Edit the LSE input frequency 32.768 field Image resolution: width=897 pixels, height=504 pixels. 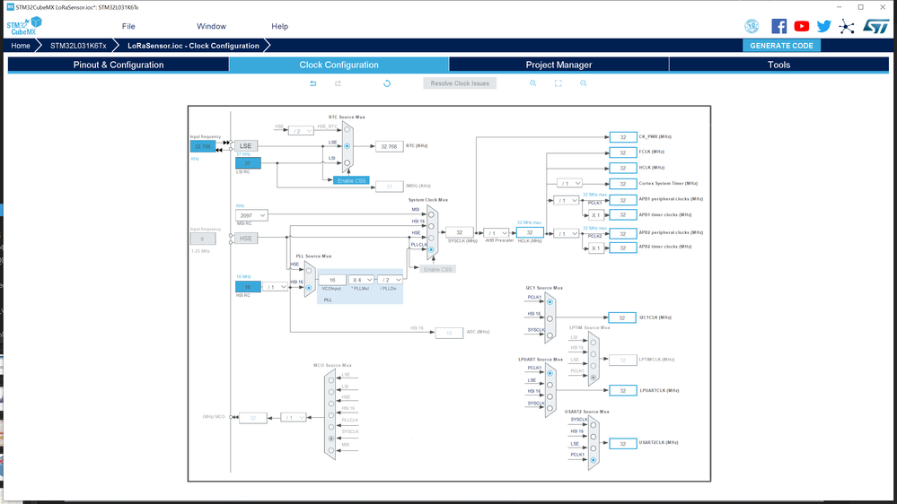pyautogui.click(x=203, y=146)
